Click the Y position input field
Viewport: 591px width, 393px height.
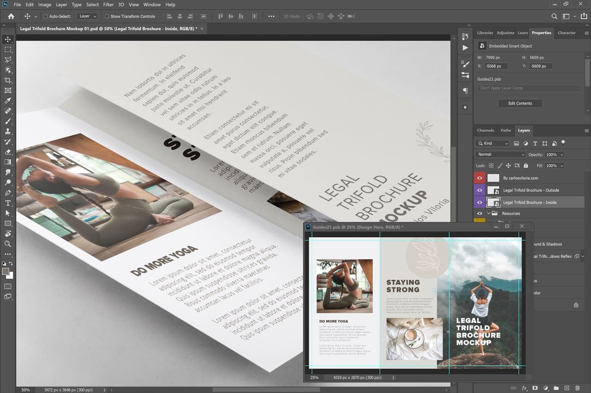pos(540,66)
